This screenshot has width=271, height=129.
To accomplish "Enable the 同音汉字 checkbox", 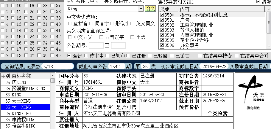I will [x=102, y=37].
